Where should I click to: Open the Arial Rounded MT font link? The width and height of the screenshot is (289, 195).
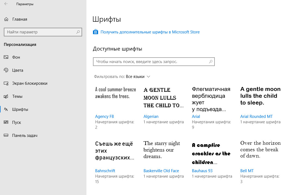tap(256, 116)
